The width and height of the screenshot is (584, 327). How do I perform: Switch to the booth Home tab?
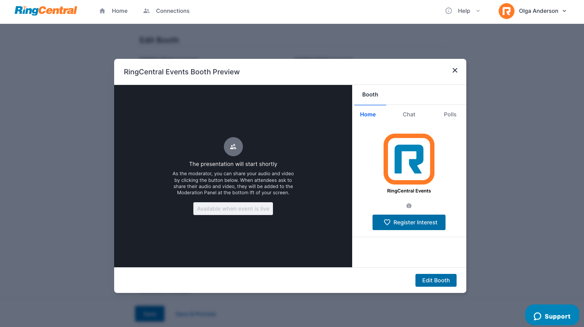[x=368, y=115]
